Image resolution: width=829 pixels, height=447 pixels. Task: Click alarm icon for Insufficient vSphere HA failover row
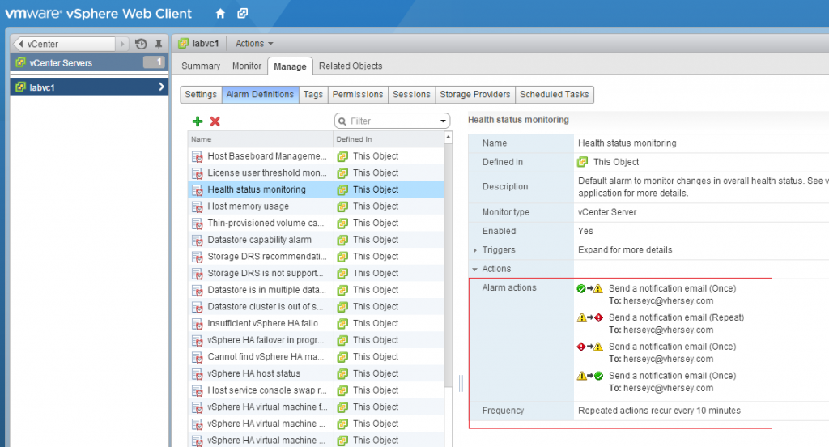(198, 324)
